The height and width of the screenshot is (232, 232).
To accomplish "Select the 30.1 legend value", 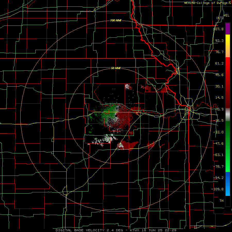I will click(x=219, y=86).
